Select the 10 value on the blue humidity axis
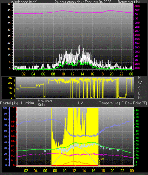The image size is (148, 175). (5, 159)
